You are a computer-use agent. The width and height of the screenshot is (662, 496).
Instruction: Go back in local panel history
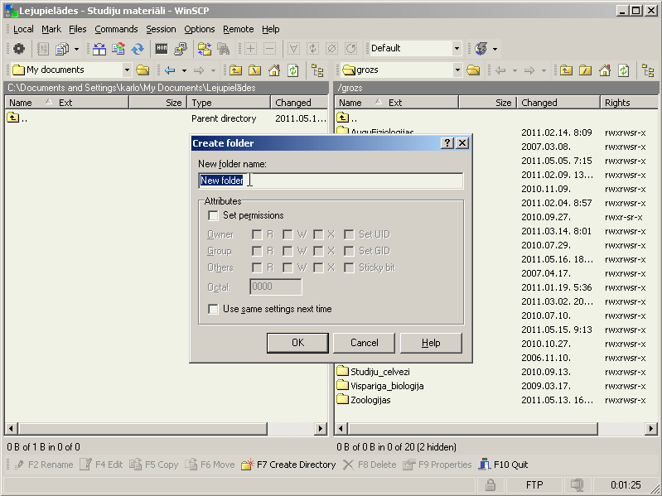click(170, 70)
